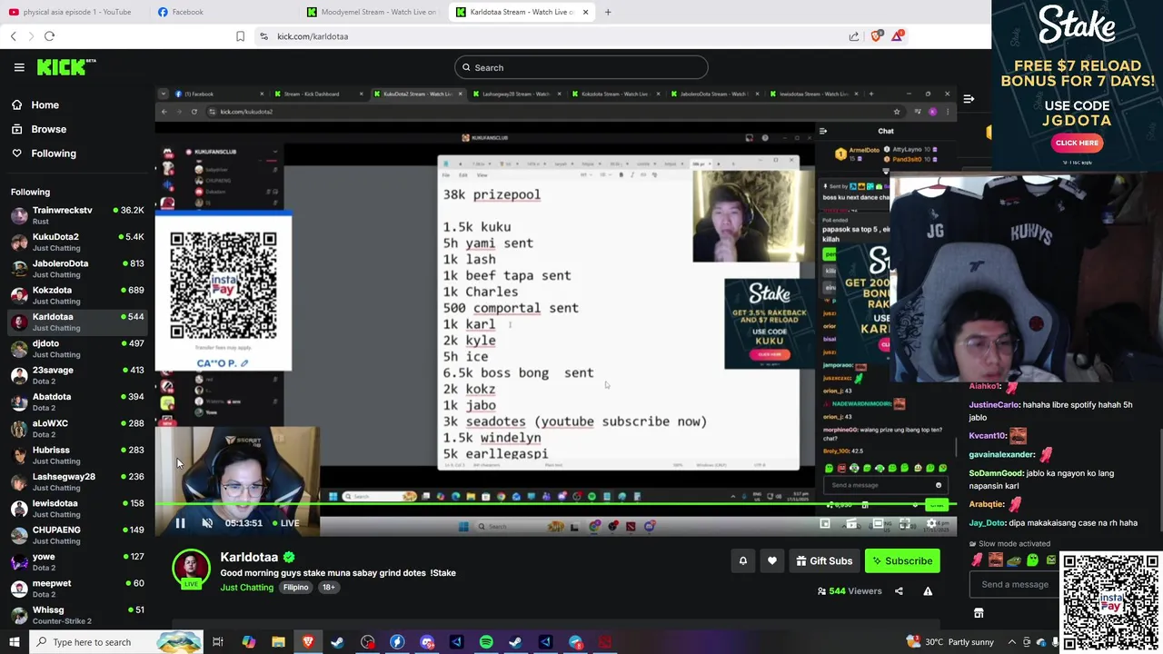Toggle notification bell for Karldotaa
1163x654 pixels.
742,561
